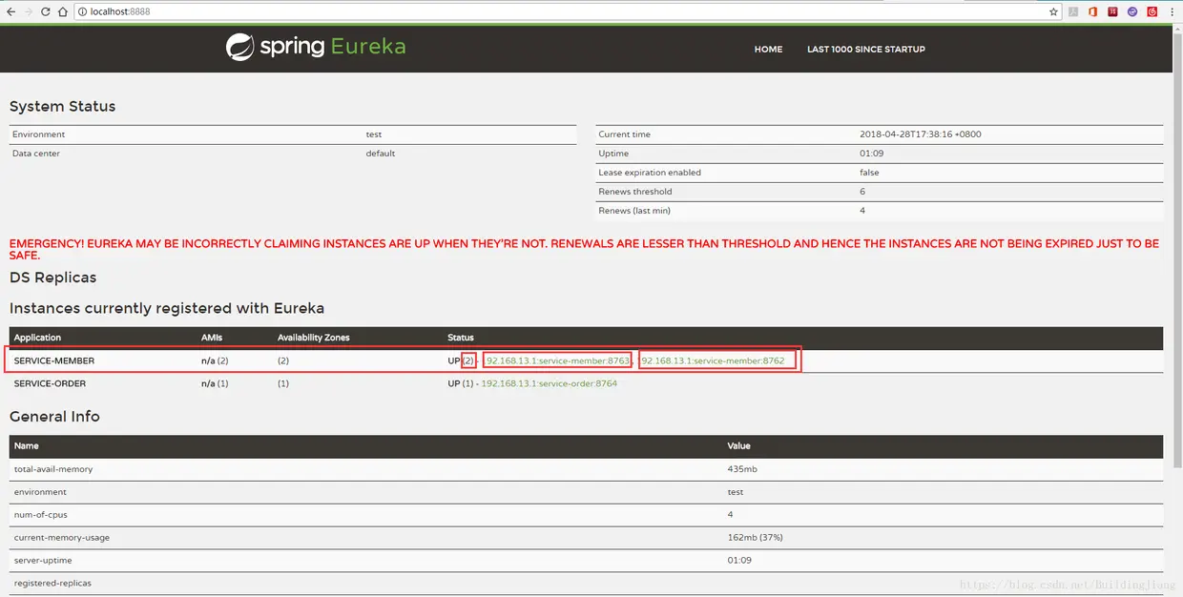Click the System Status heading

pyautogui.click(x=62, y=107)
